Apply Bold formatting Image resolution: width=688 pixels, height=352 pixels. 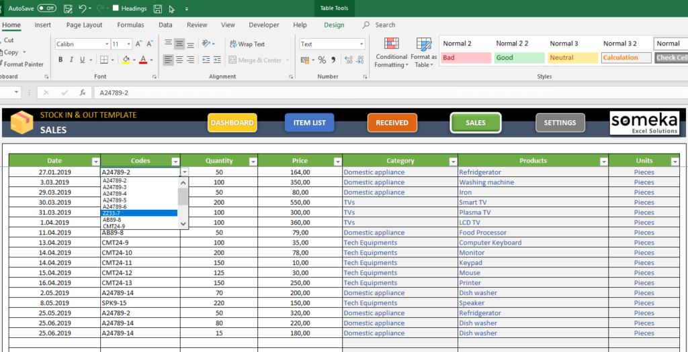(60, 60)
